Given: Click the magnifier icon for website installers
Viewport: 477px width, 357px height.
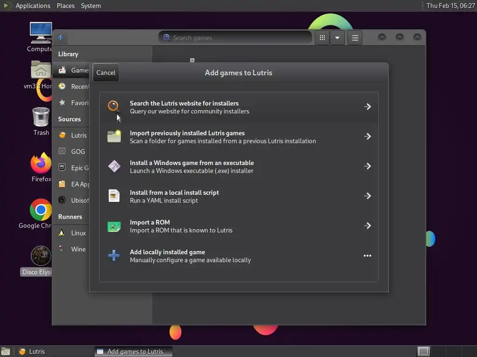Looking at the screenshot, I should point(114,106).
